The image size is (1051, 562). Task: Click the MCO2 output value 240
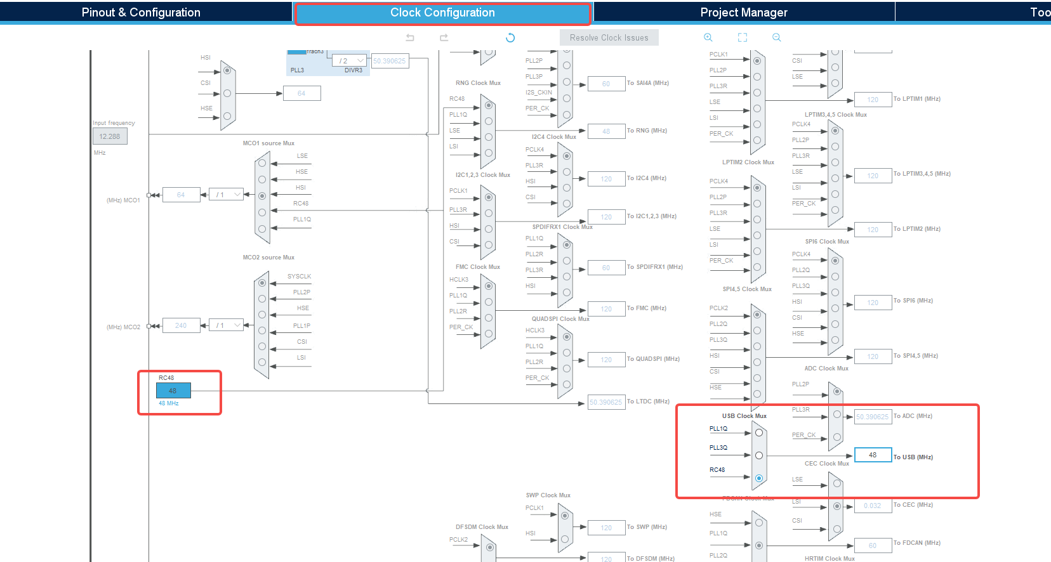[182, 325]
